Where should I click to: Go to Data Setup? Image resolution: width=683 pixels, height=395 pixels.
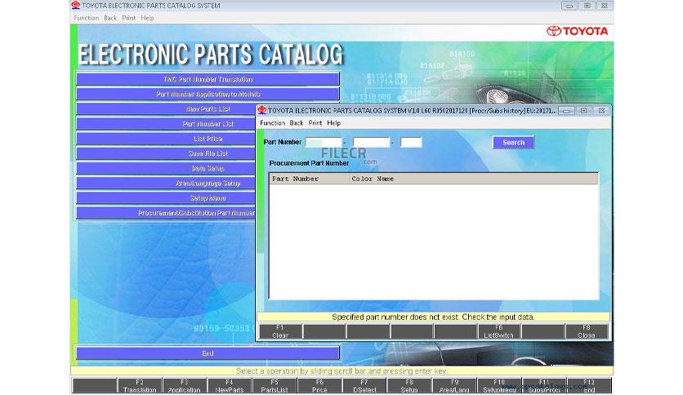tap(166, 168)
